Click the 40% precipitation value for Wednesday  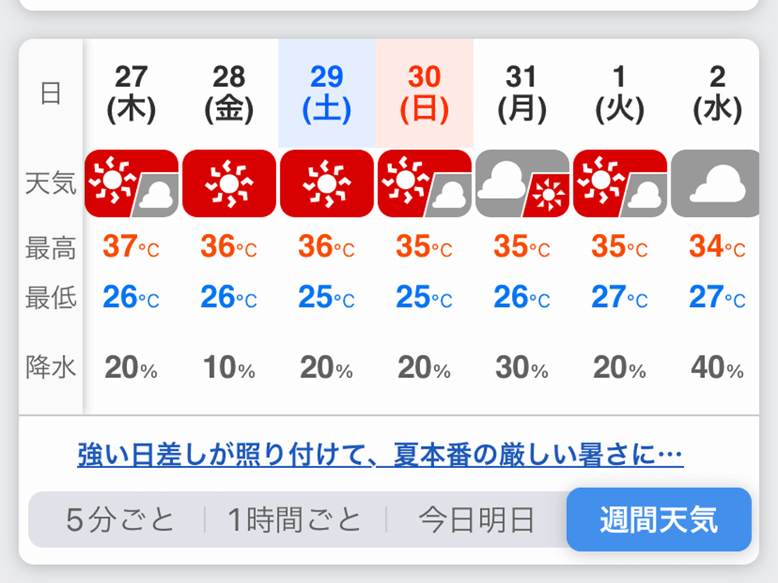pyautogui.click(x=717, y=368)
